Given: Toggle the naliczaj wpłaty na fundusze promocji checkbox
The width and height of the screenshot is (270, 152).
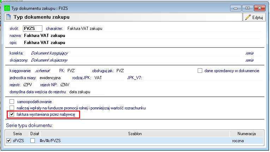Looking at the screenshot, I should point(12,108).
